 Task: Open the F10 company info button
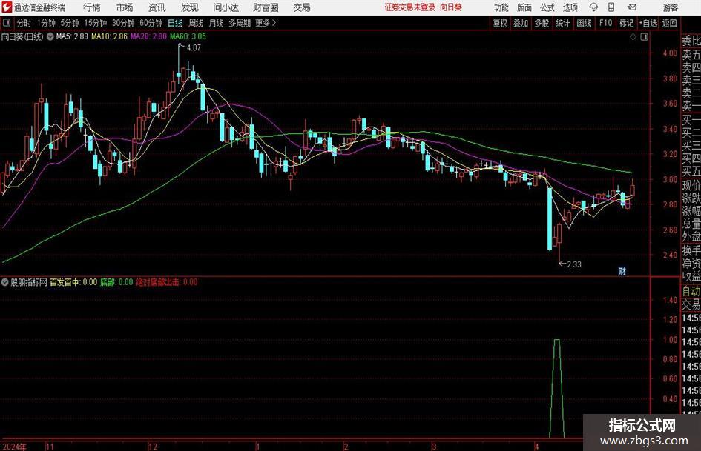[605, 23]
